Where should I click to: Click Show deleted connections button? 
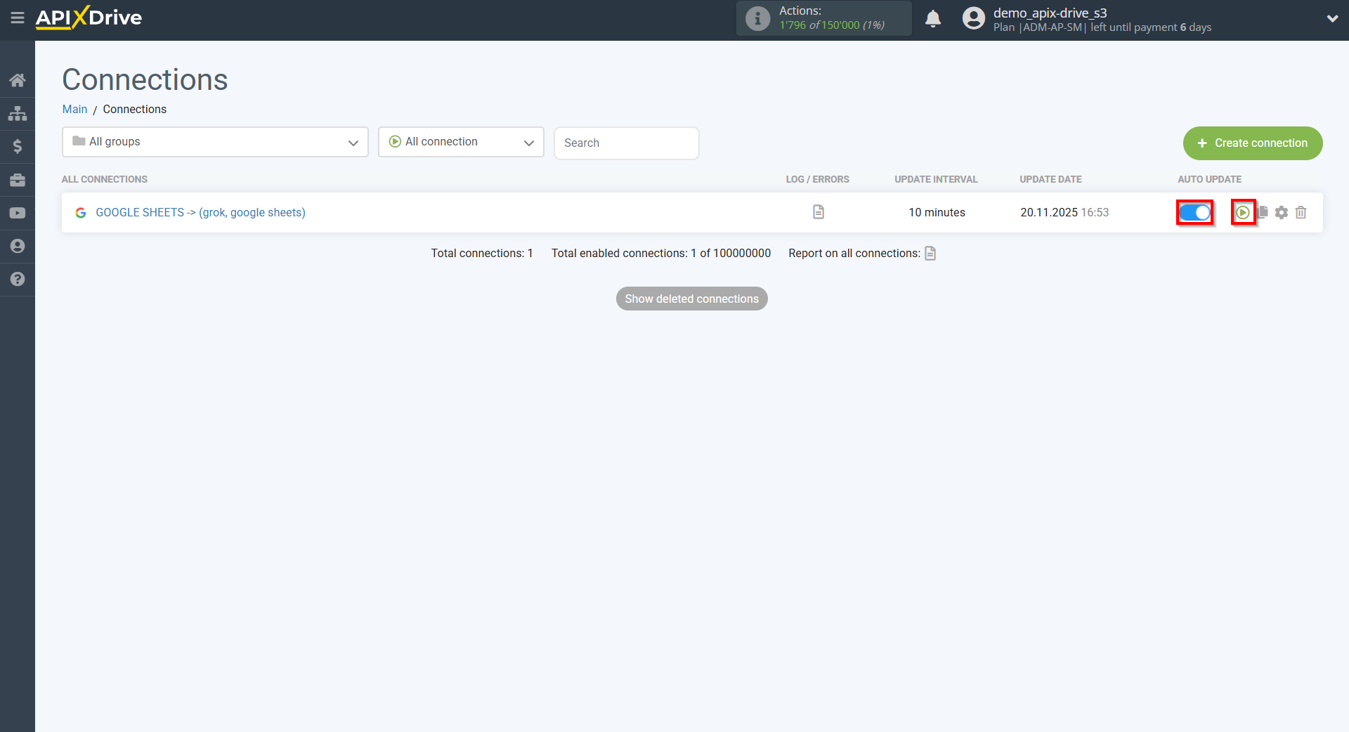(x=691, y=299)
